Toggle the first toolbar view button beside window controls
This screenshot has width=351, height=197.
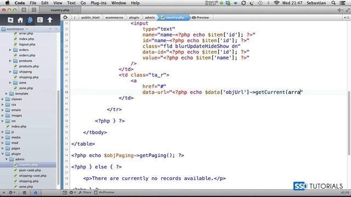tap(24, 10)
